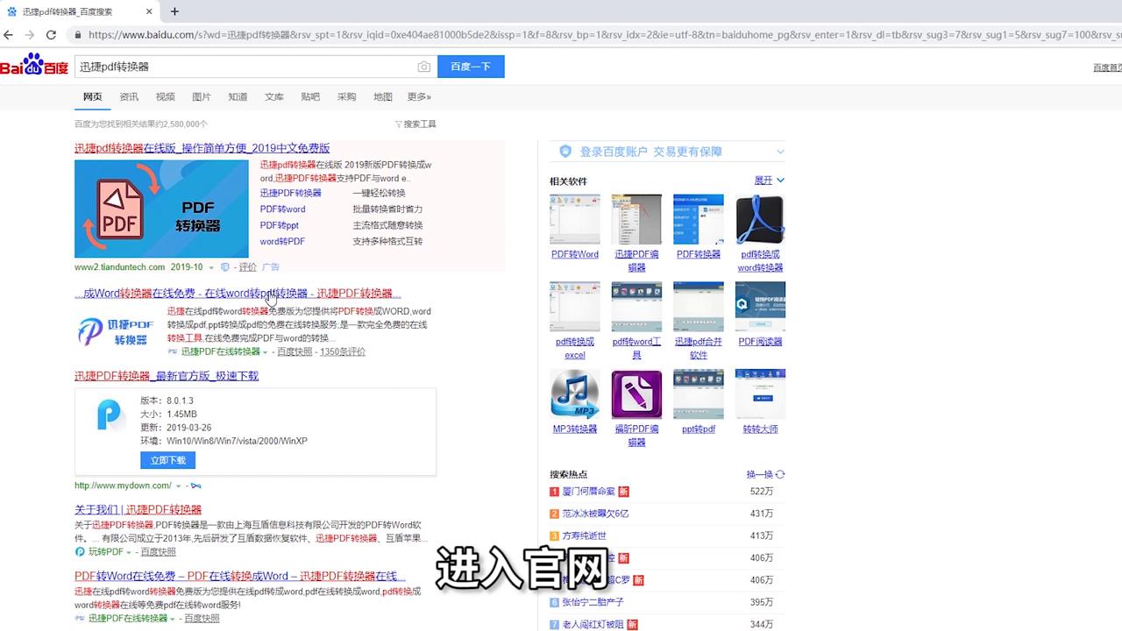The height and width of the screenshot is (631, 1122).
Task: Open 迅捷pdf转换器在线版 ad result title
Action: pyautogui.click(x=202, y=148)
